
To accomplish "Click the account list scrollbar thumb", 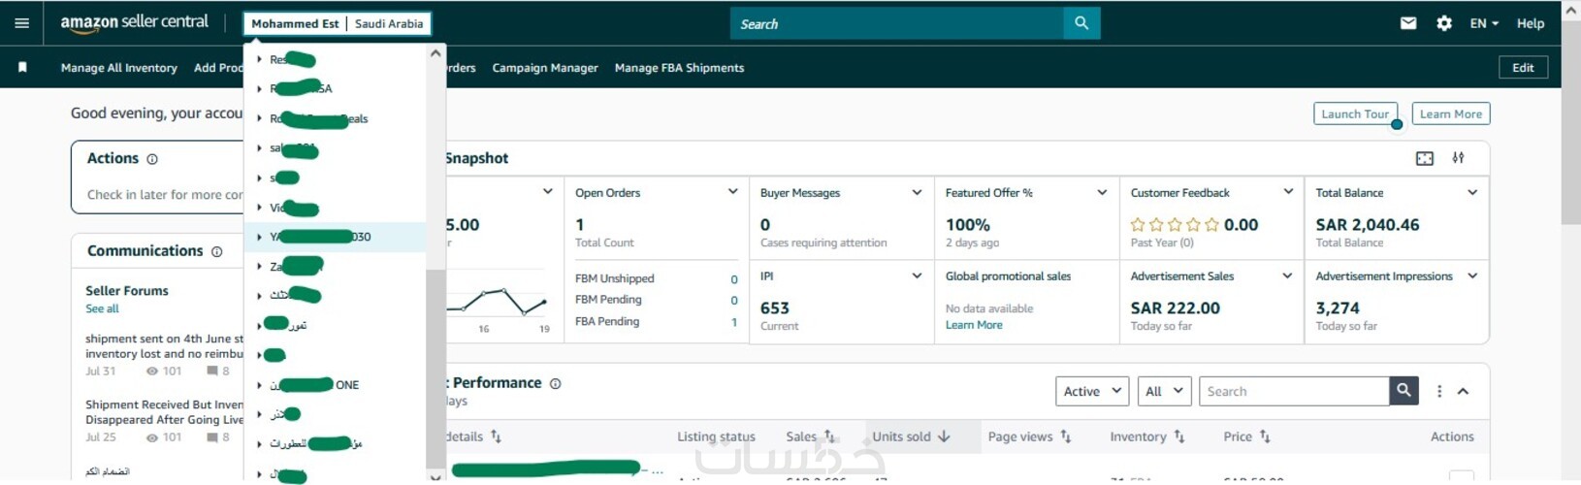I will pyautogui.click(x=436, y=369).
